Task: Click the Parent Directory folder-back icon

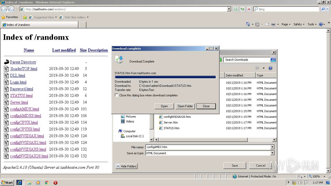Action: [x=6, y=62]
